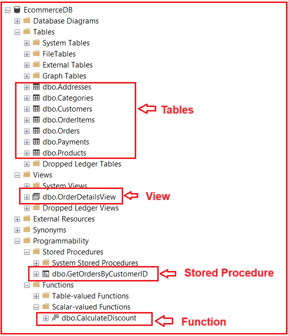Select the External Resources folder label
The image size is (288, 336).
[x=64, y=219]
